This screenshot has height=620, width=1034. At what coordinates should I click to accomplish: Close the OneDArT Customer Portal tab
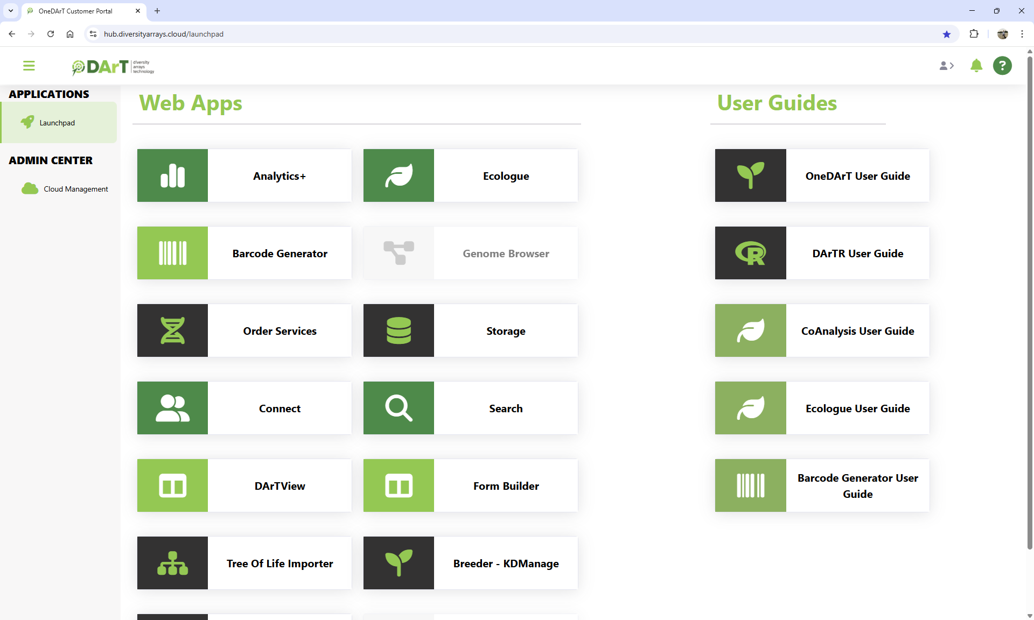(x=138, y=11)
